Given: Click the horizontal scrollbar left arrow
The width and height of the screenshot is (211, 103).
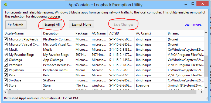Looking at the screenshot, I should (x=5, y=92).
